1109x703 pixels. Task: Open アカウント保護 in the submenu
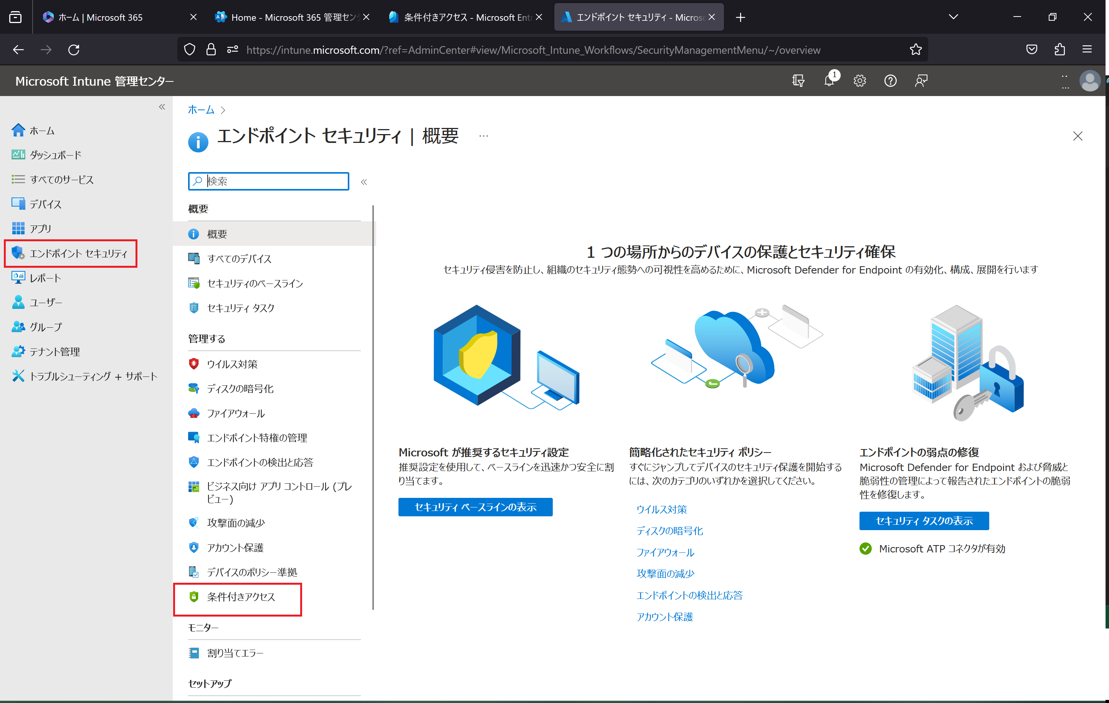click(226, 547)
